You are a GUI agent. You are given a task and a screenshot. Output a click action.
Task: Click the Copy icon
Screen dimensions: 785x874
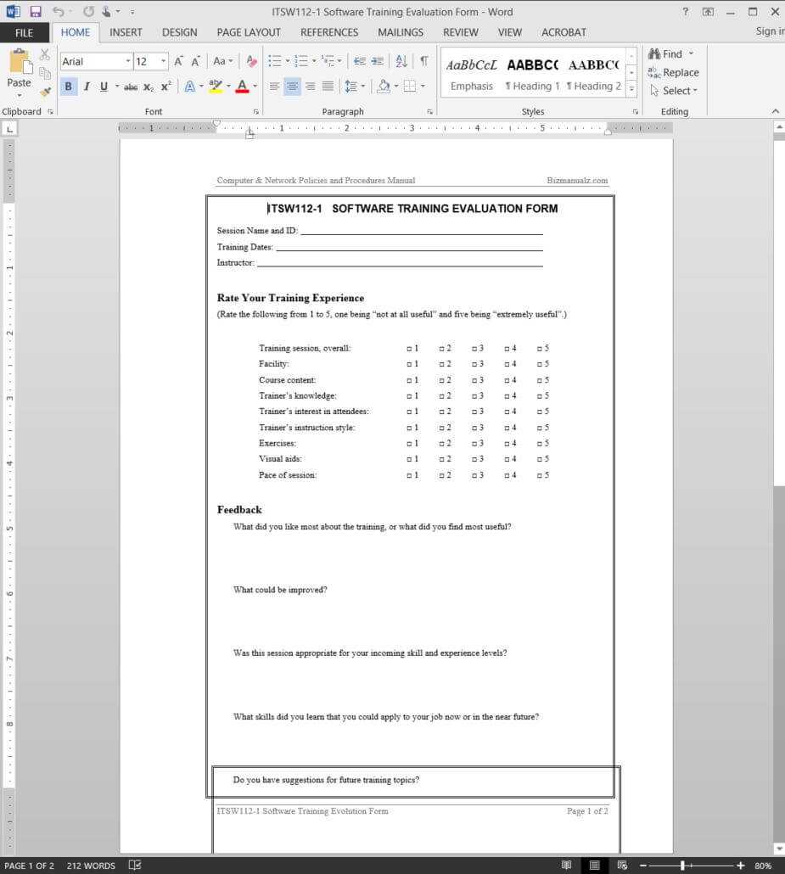45,73
